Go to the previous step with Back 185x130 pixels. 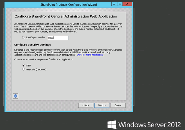pyautogui.click(x=86, y=105)
